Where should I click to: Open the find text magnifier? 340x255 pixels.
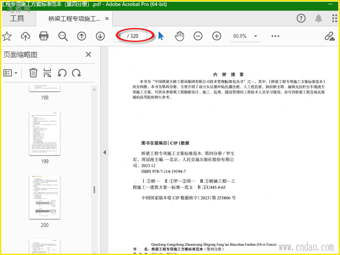point(63,36)
